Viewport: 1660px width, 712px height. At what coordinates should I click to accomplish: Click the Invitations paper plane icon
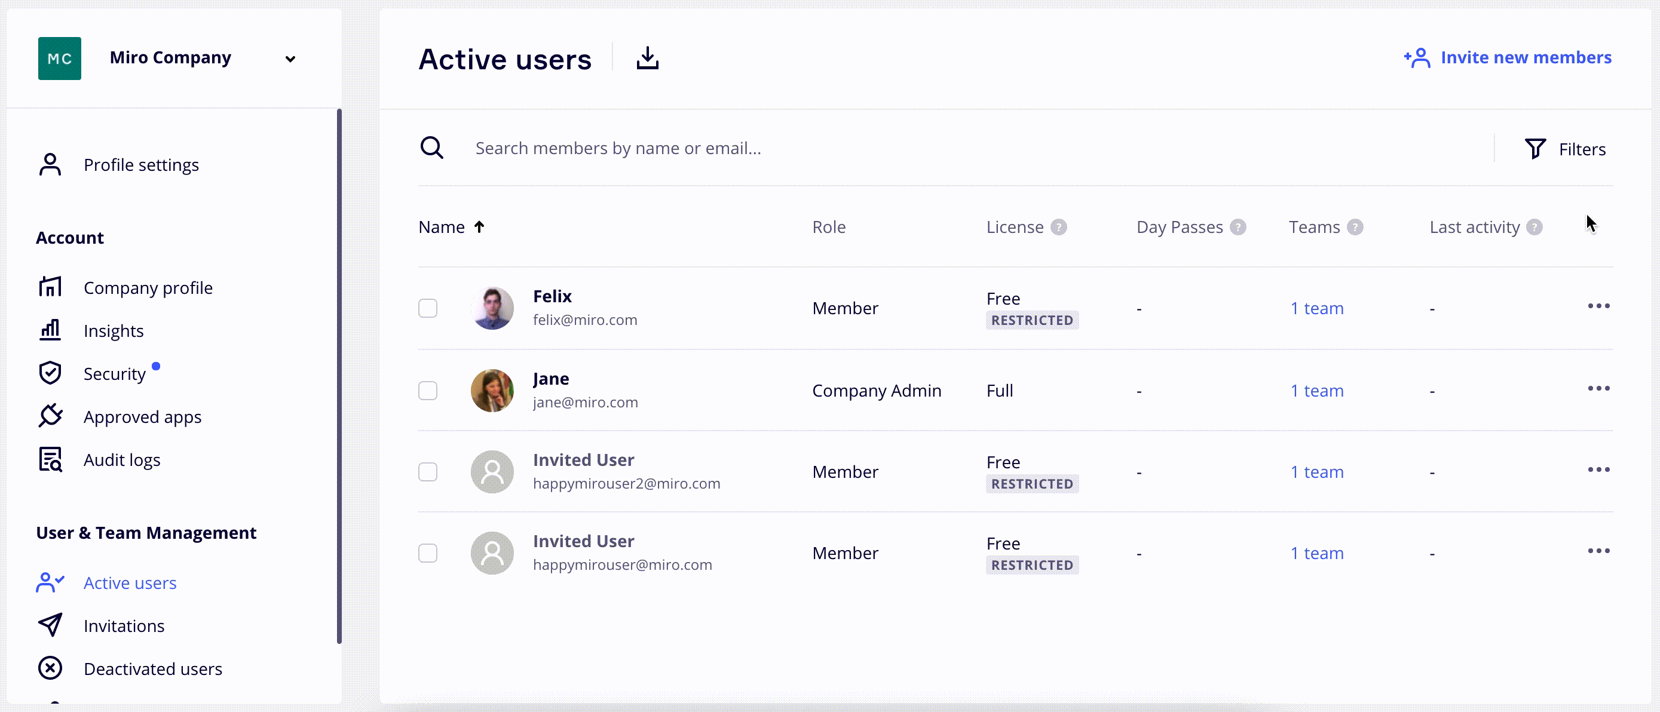pos(50,625)
